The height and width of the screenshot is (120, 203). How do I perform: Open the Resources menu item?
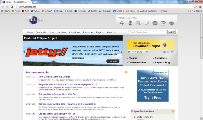88,32
